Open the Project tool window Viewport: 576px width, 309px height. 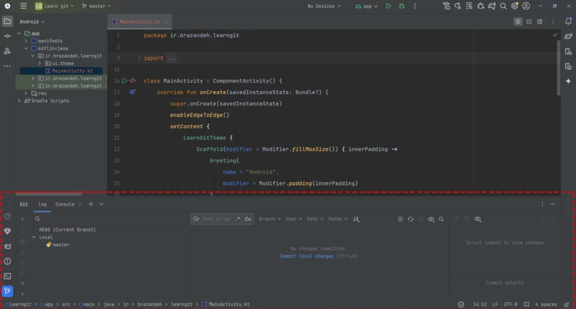click(x=7, y=21)
